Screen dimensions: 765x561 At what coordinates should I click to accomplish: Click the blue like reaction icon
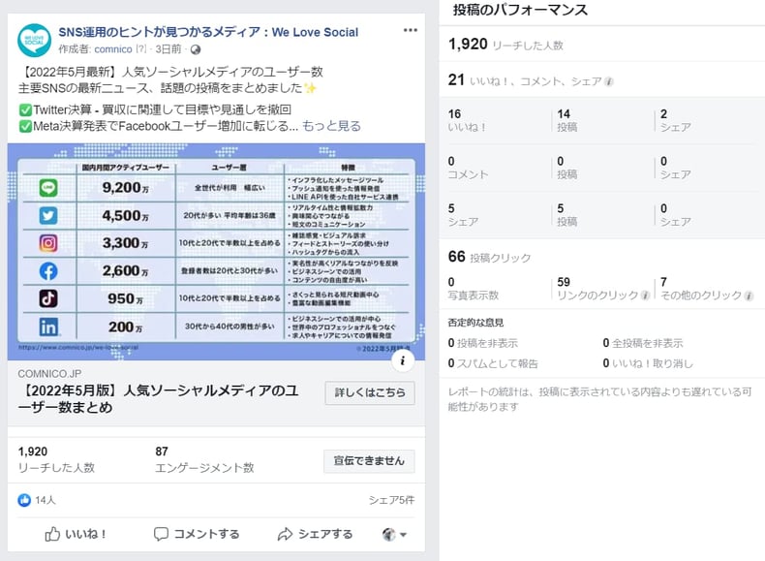24,500
